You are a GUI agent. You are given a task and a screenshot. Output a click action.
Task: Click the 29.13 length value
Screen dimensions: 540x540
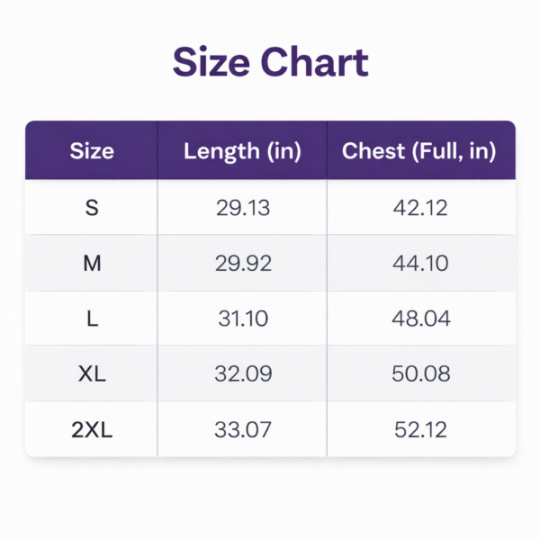click(243, 208)
